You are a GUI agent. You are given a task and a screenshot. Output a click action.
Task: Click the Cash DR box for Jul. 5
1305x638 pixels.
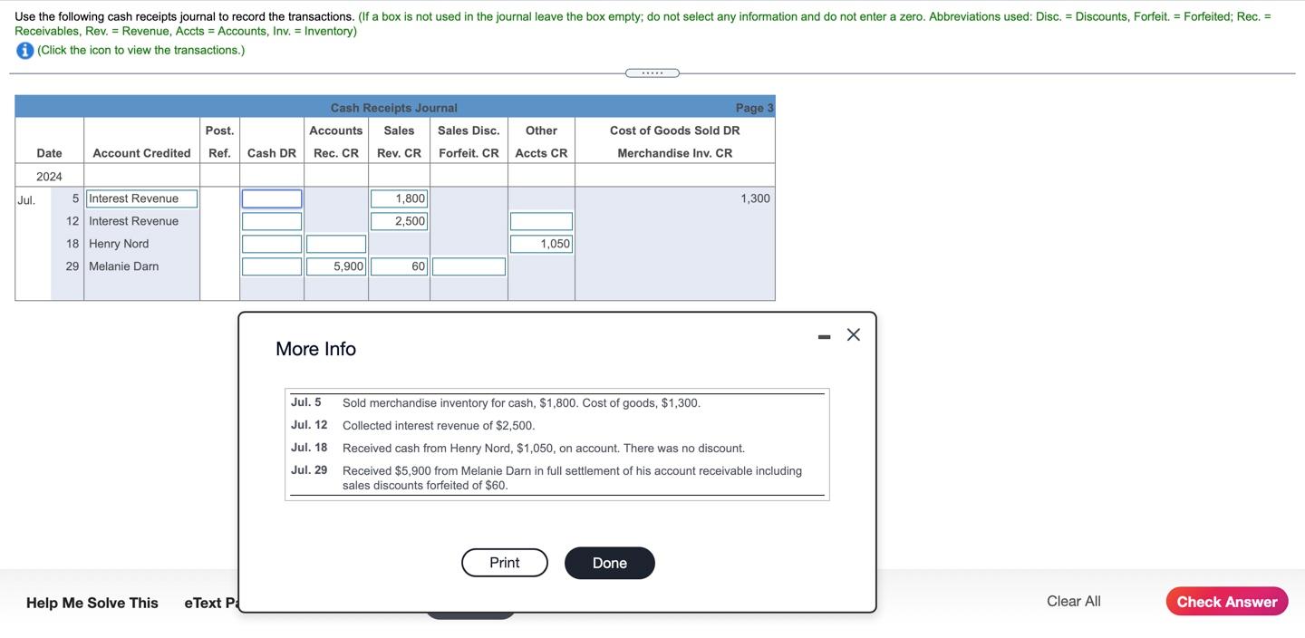click(x=271, y=198)
